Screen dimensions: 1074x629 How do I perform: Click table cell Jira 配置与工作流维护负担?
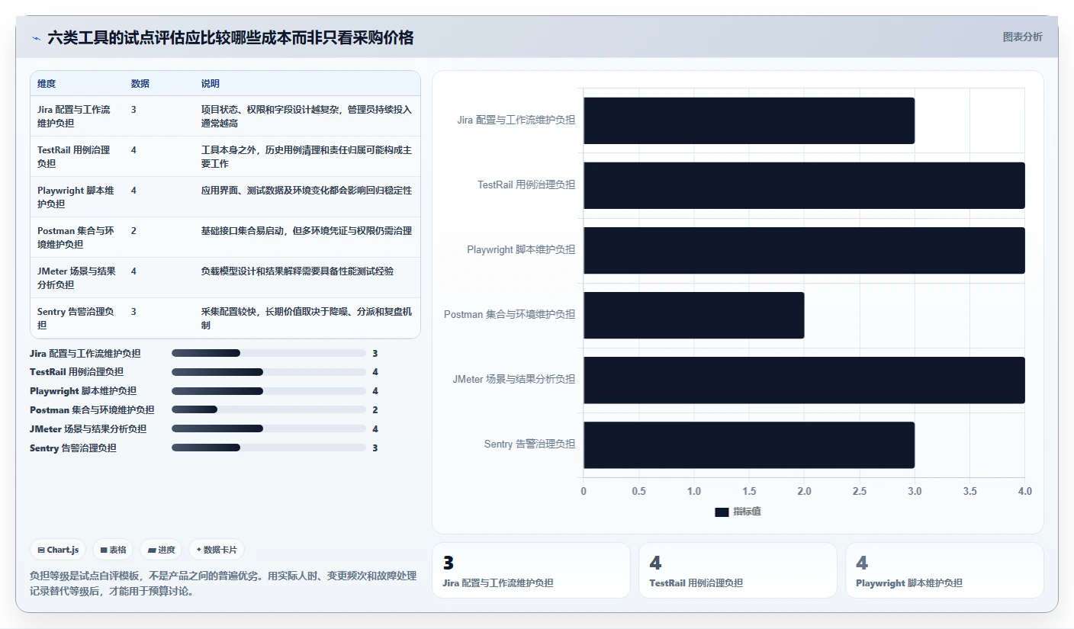pyautogui.click(x=76, y=116)
